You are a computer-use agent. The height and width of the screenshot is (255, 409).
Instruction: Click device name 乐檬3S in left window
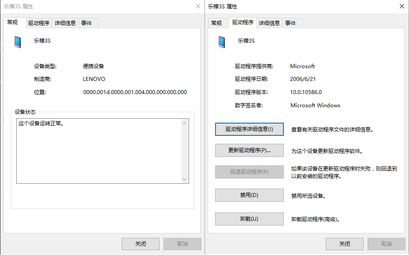tap(42, 41)
